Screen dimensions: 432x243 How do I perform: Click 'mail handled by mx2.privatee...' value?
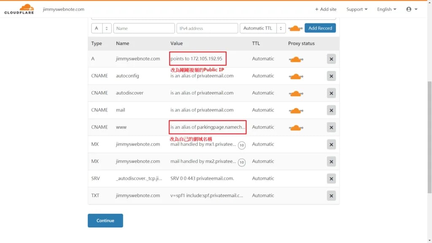pyautogui.click(x=203, y=161)
